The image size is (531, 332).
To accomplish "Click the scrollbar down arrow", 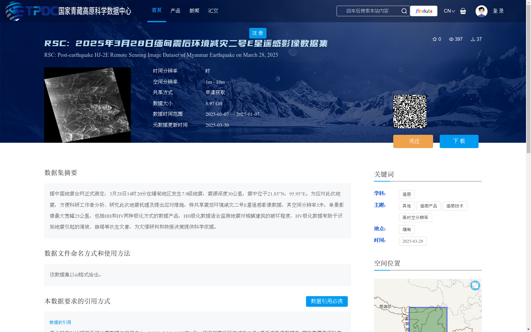I will point(528,329).
